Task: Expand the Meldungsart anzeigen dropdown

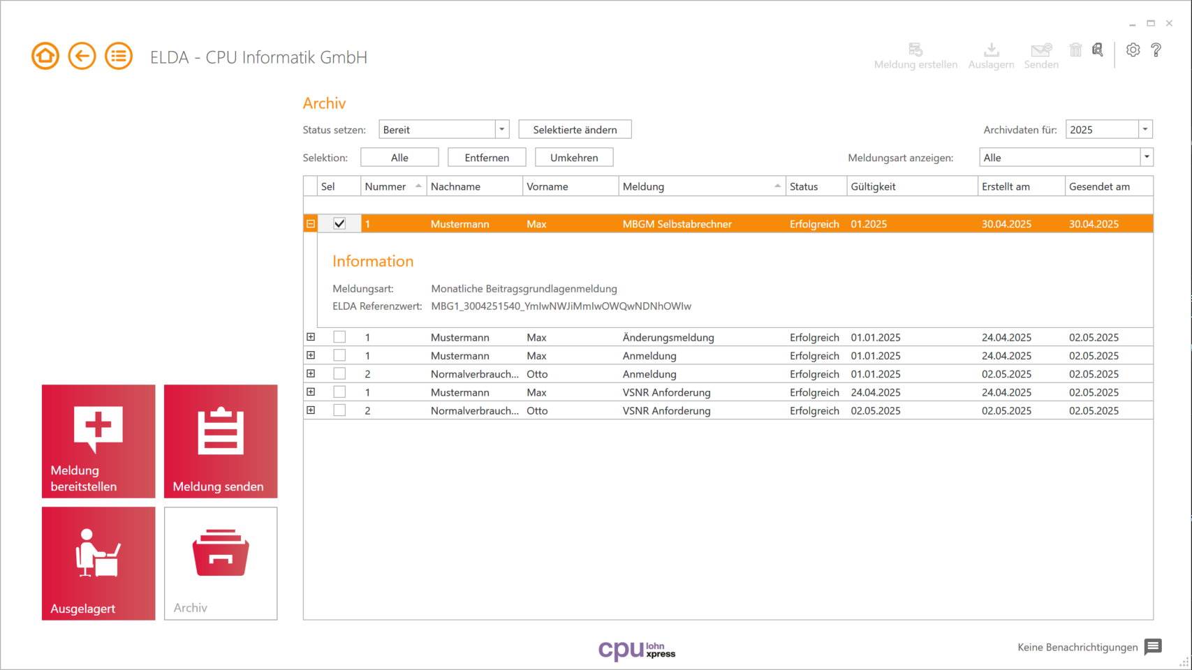Action: [1066, 158]
